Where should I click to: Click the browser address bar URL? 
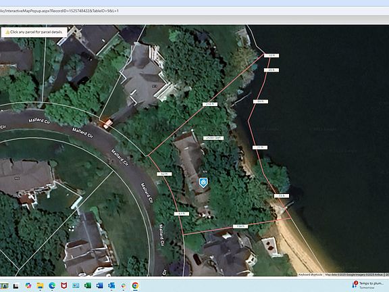[59, 11]
